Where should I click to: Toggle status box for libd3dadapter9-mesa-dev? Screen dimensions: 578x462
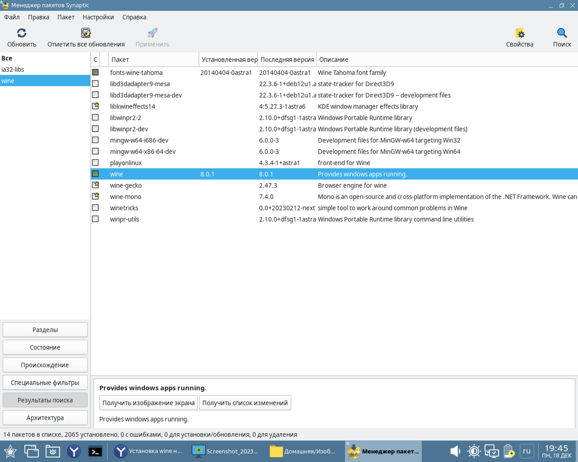click(95, 95)
